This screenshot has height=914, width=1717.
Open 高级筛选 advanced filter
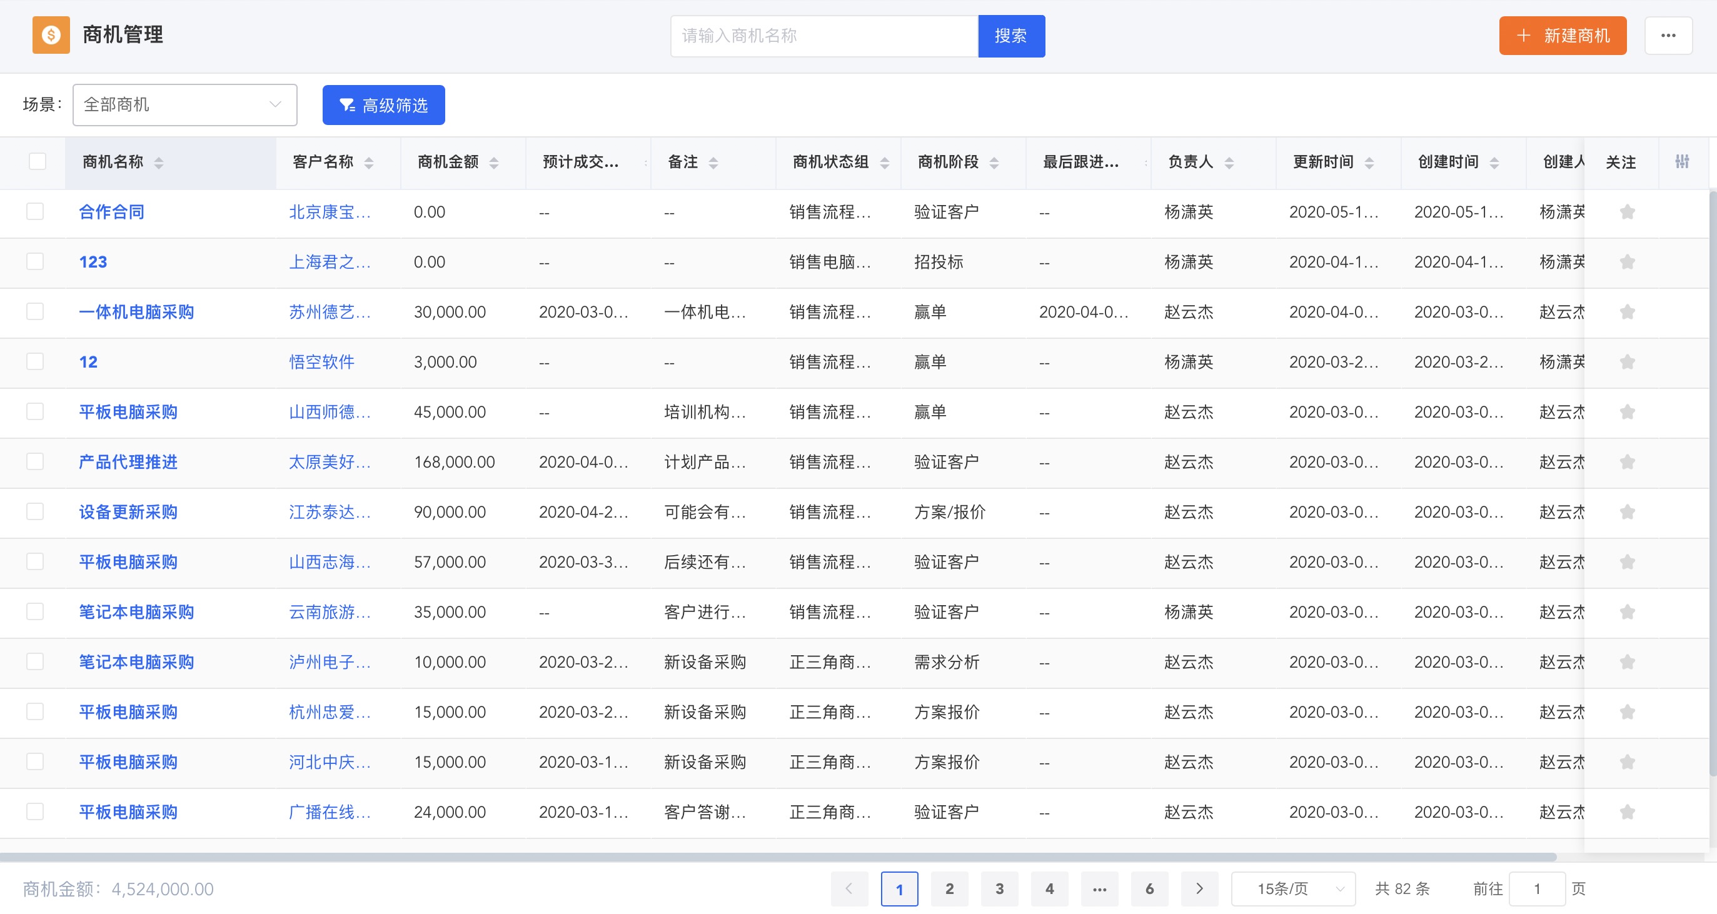tap(383, 104)
